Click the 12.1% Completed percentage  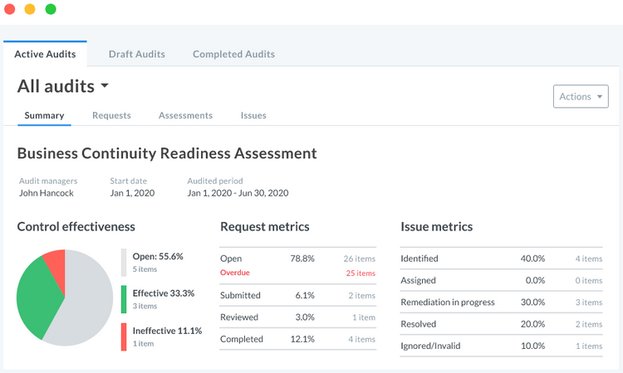302,339
